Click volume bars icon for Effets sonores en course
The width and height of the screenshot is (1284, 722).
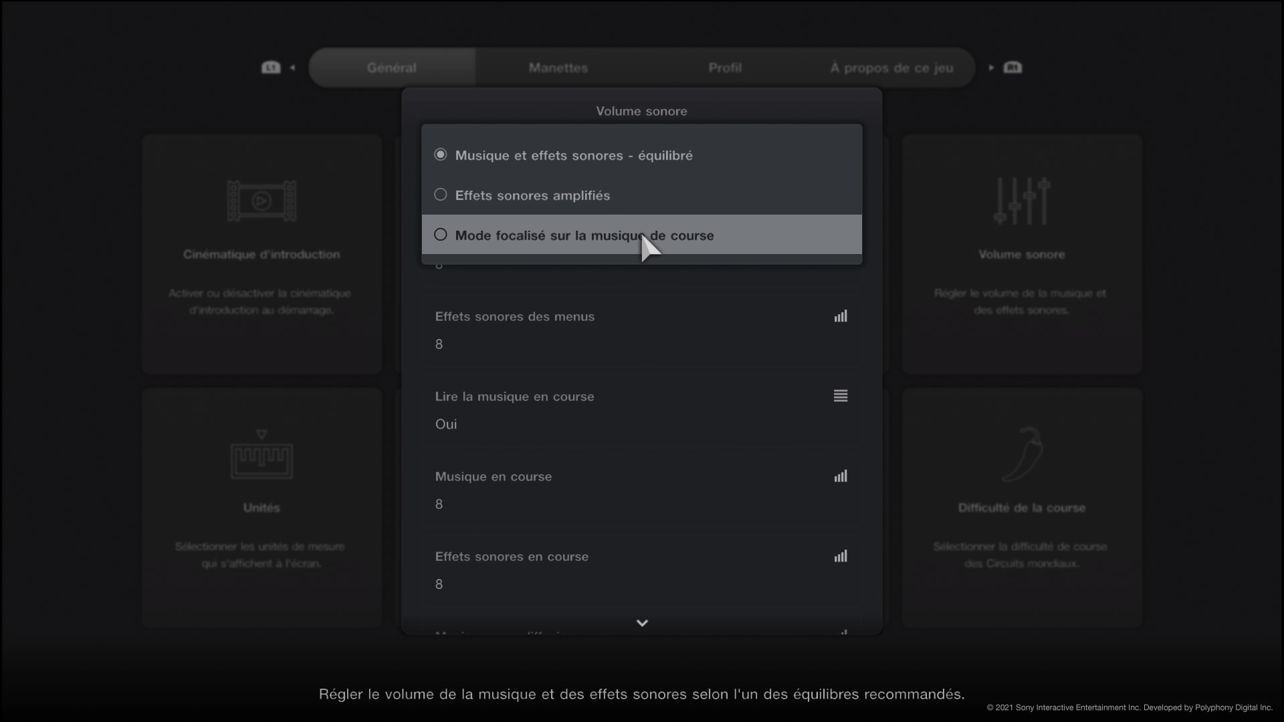click(841, 556)
